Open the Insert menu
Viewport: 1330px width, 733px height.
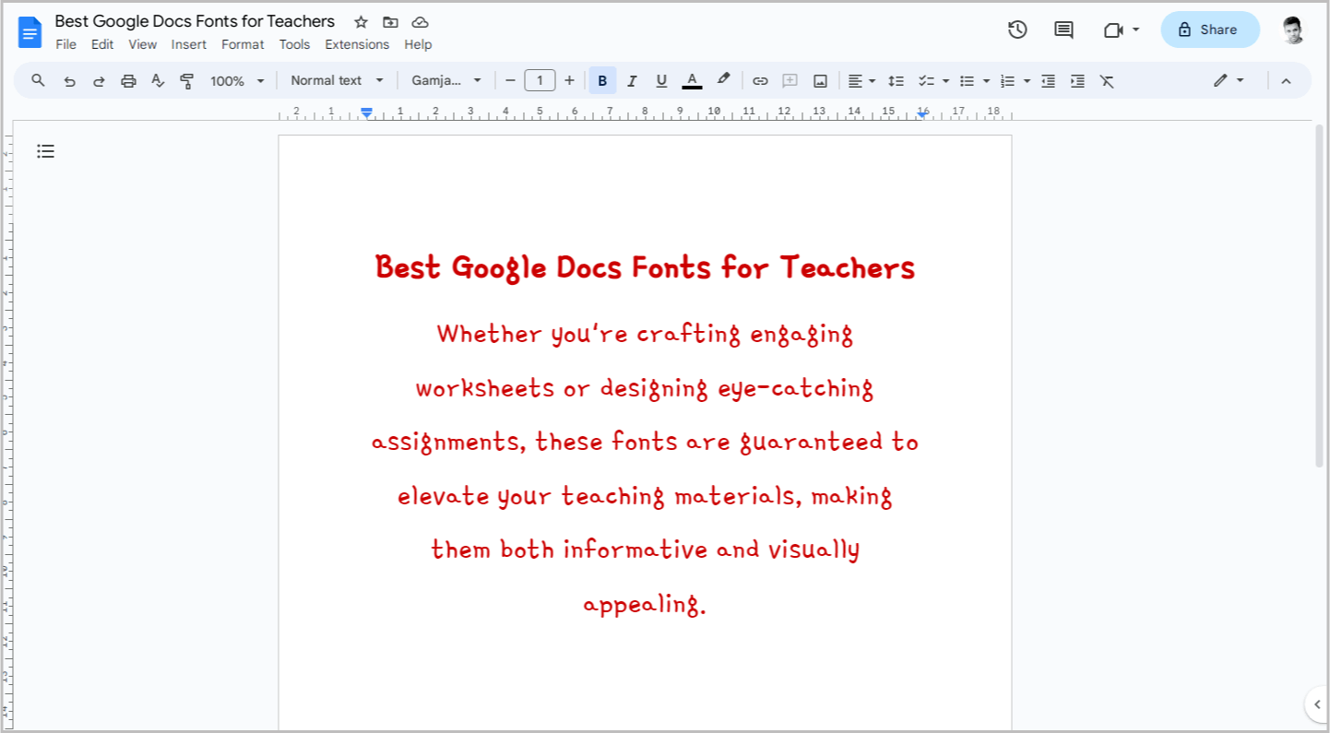tap(189, 43)
